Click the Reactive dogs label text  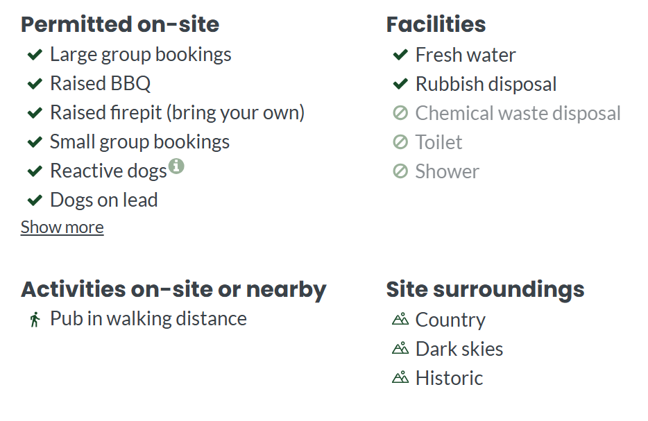click(x=108, y=171)
